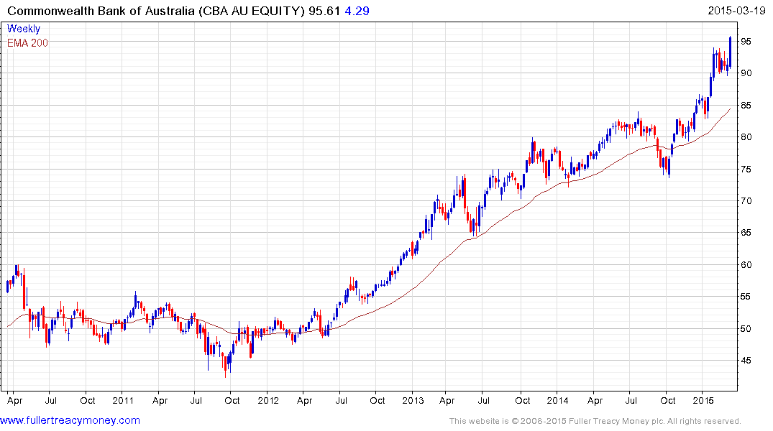The image size is (773, 431).
Task: Click the 'Weekly' interval label
Action: click(24, 29)
